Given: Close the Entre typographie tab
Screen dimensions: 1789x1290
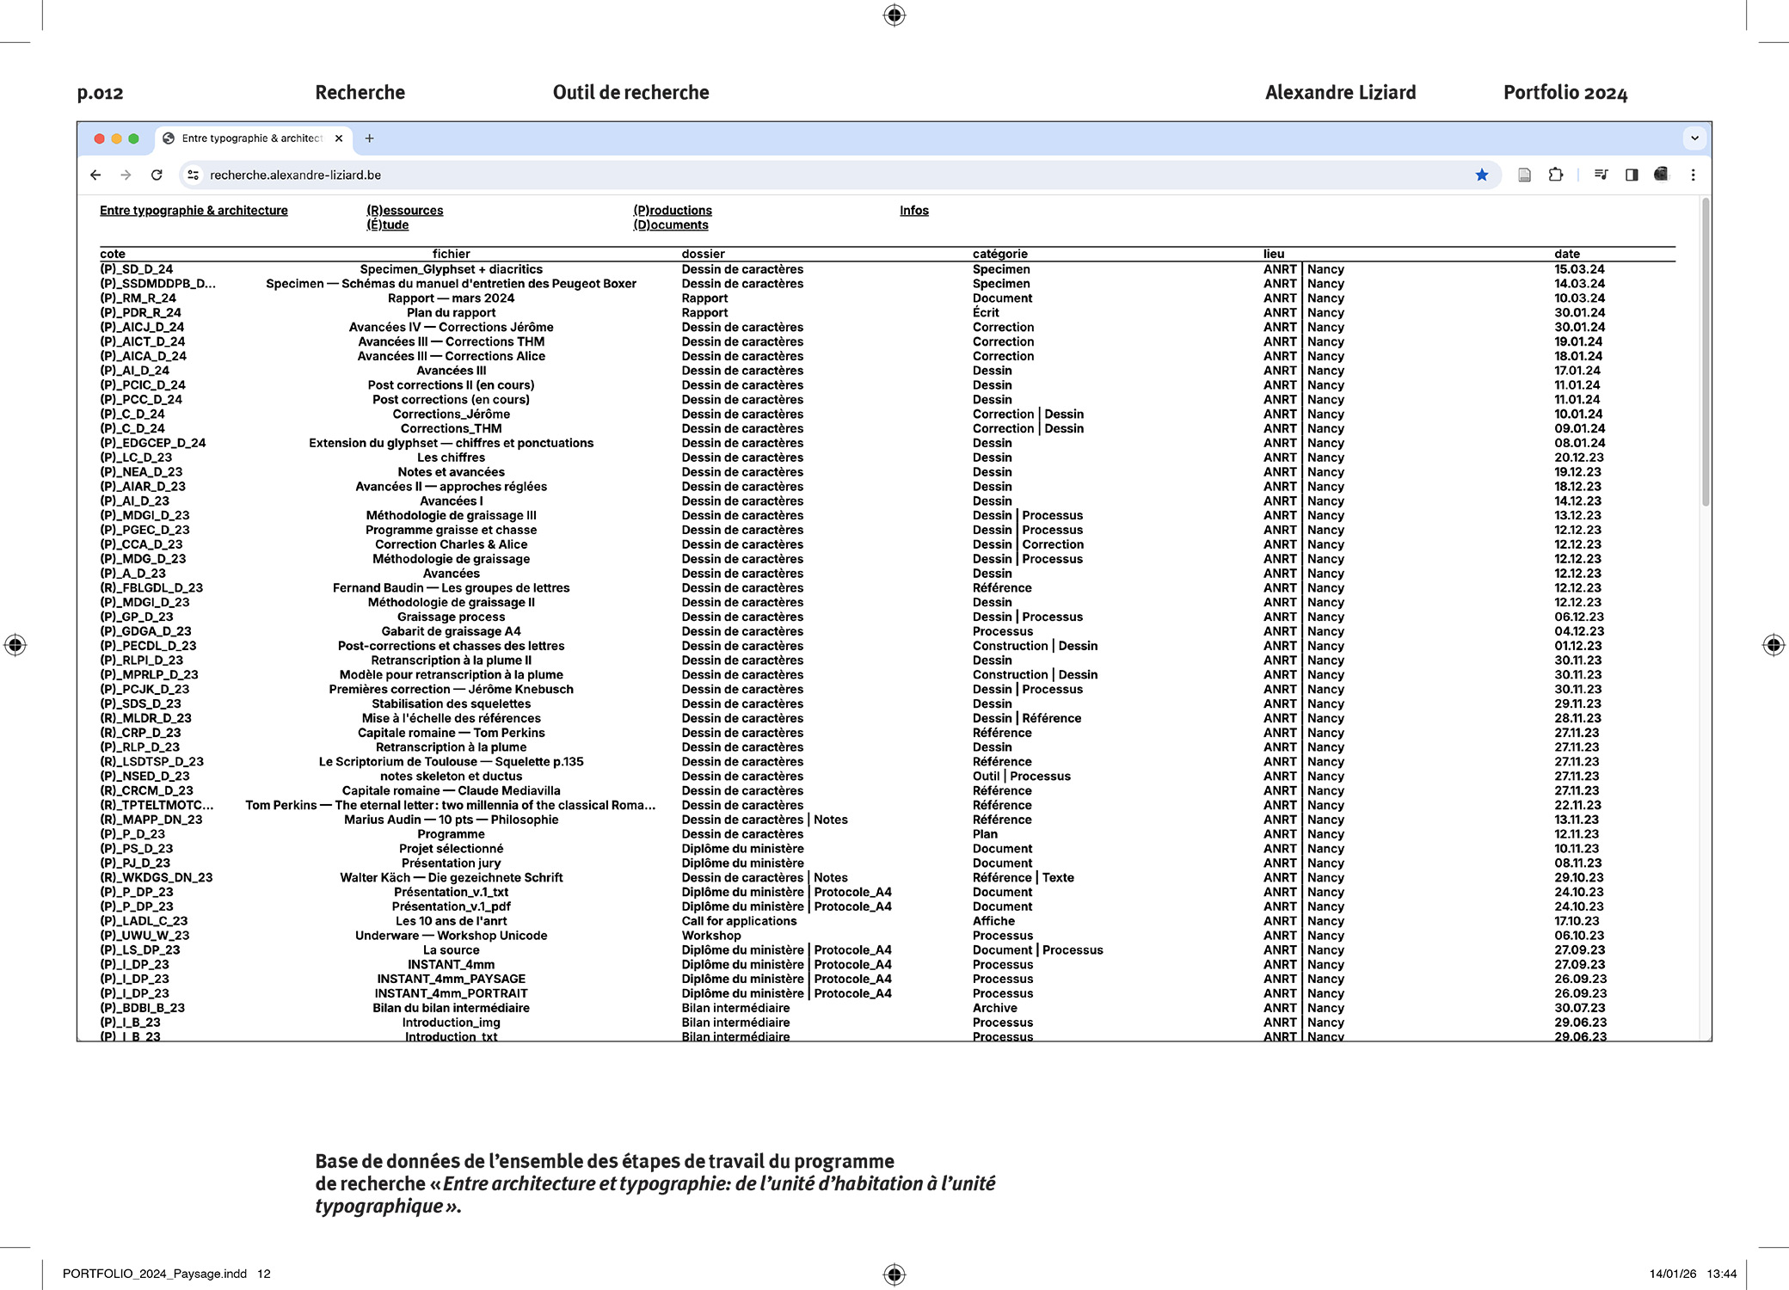Looking at the screenshot, I should click(x=339, y=138).
